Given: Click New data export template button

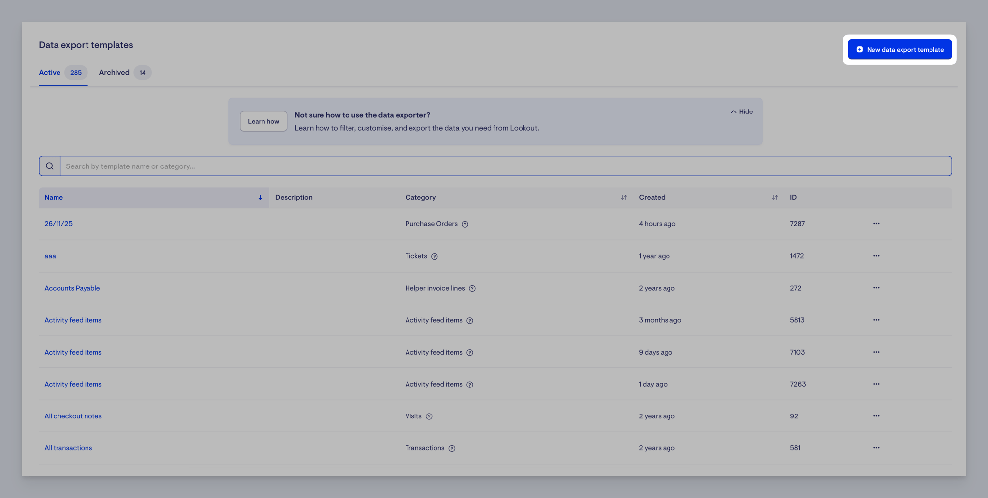Looking at the screenshot, I should pos(900,50).
